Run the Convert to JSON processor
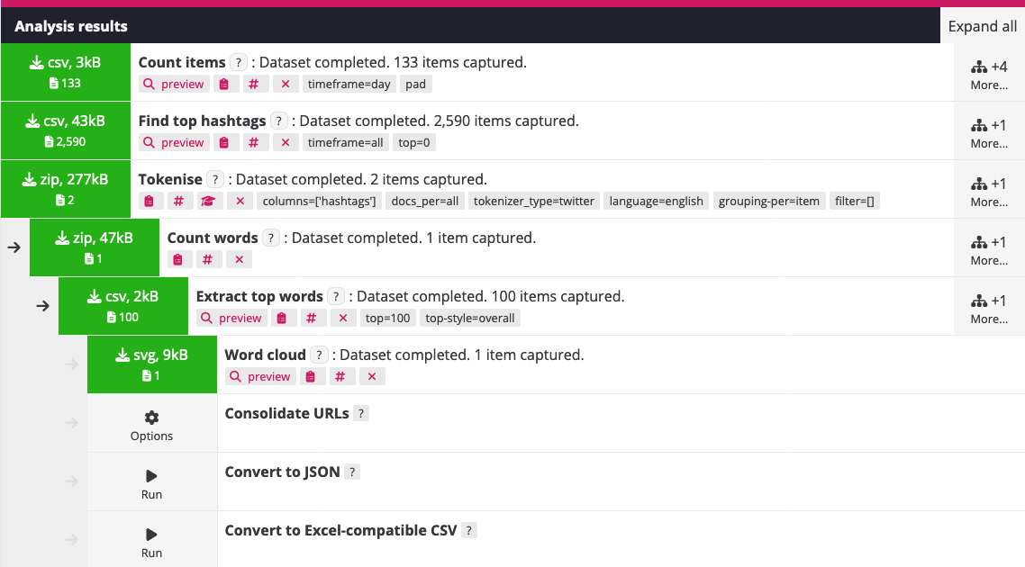The image size is (1025, 567). point(151,483)
